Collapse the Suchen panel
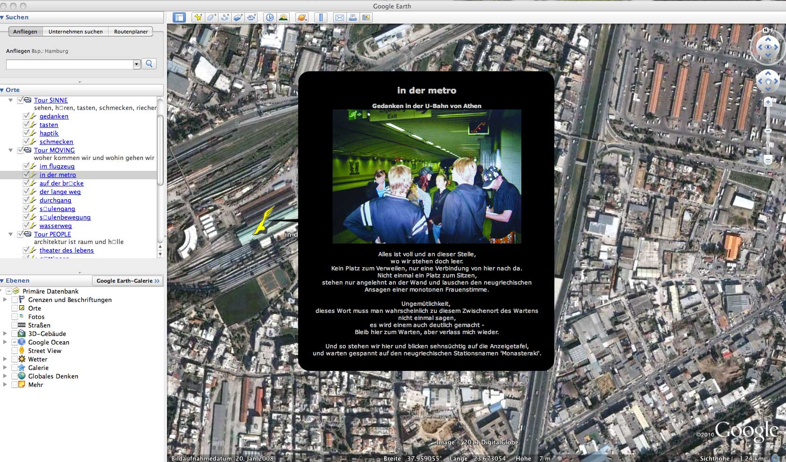The image size is (786, 462). [x=2, y=17]
